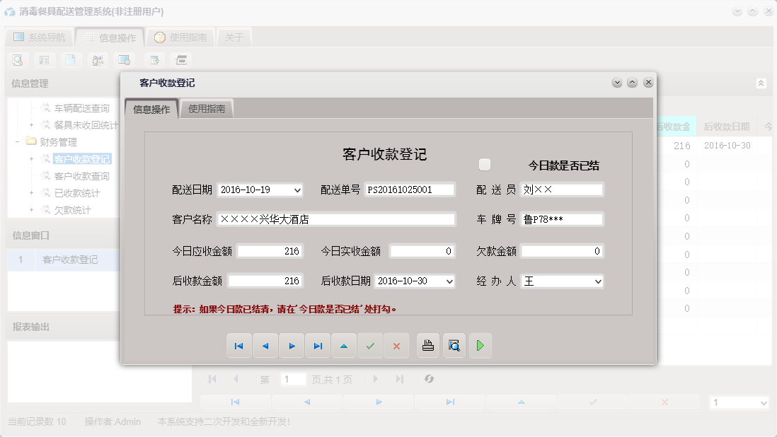Switch to the 使用指南 tab in dialog
777x437 pixels.
tap(207, 109)
